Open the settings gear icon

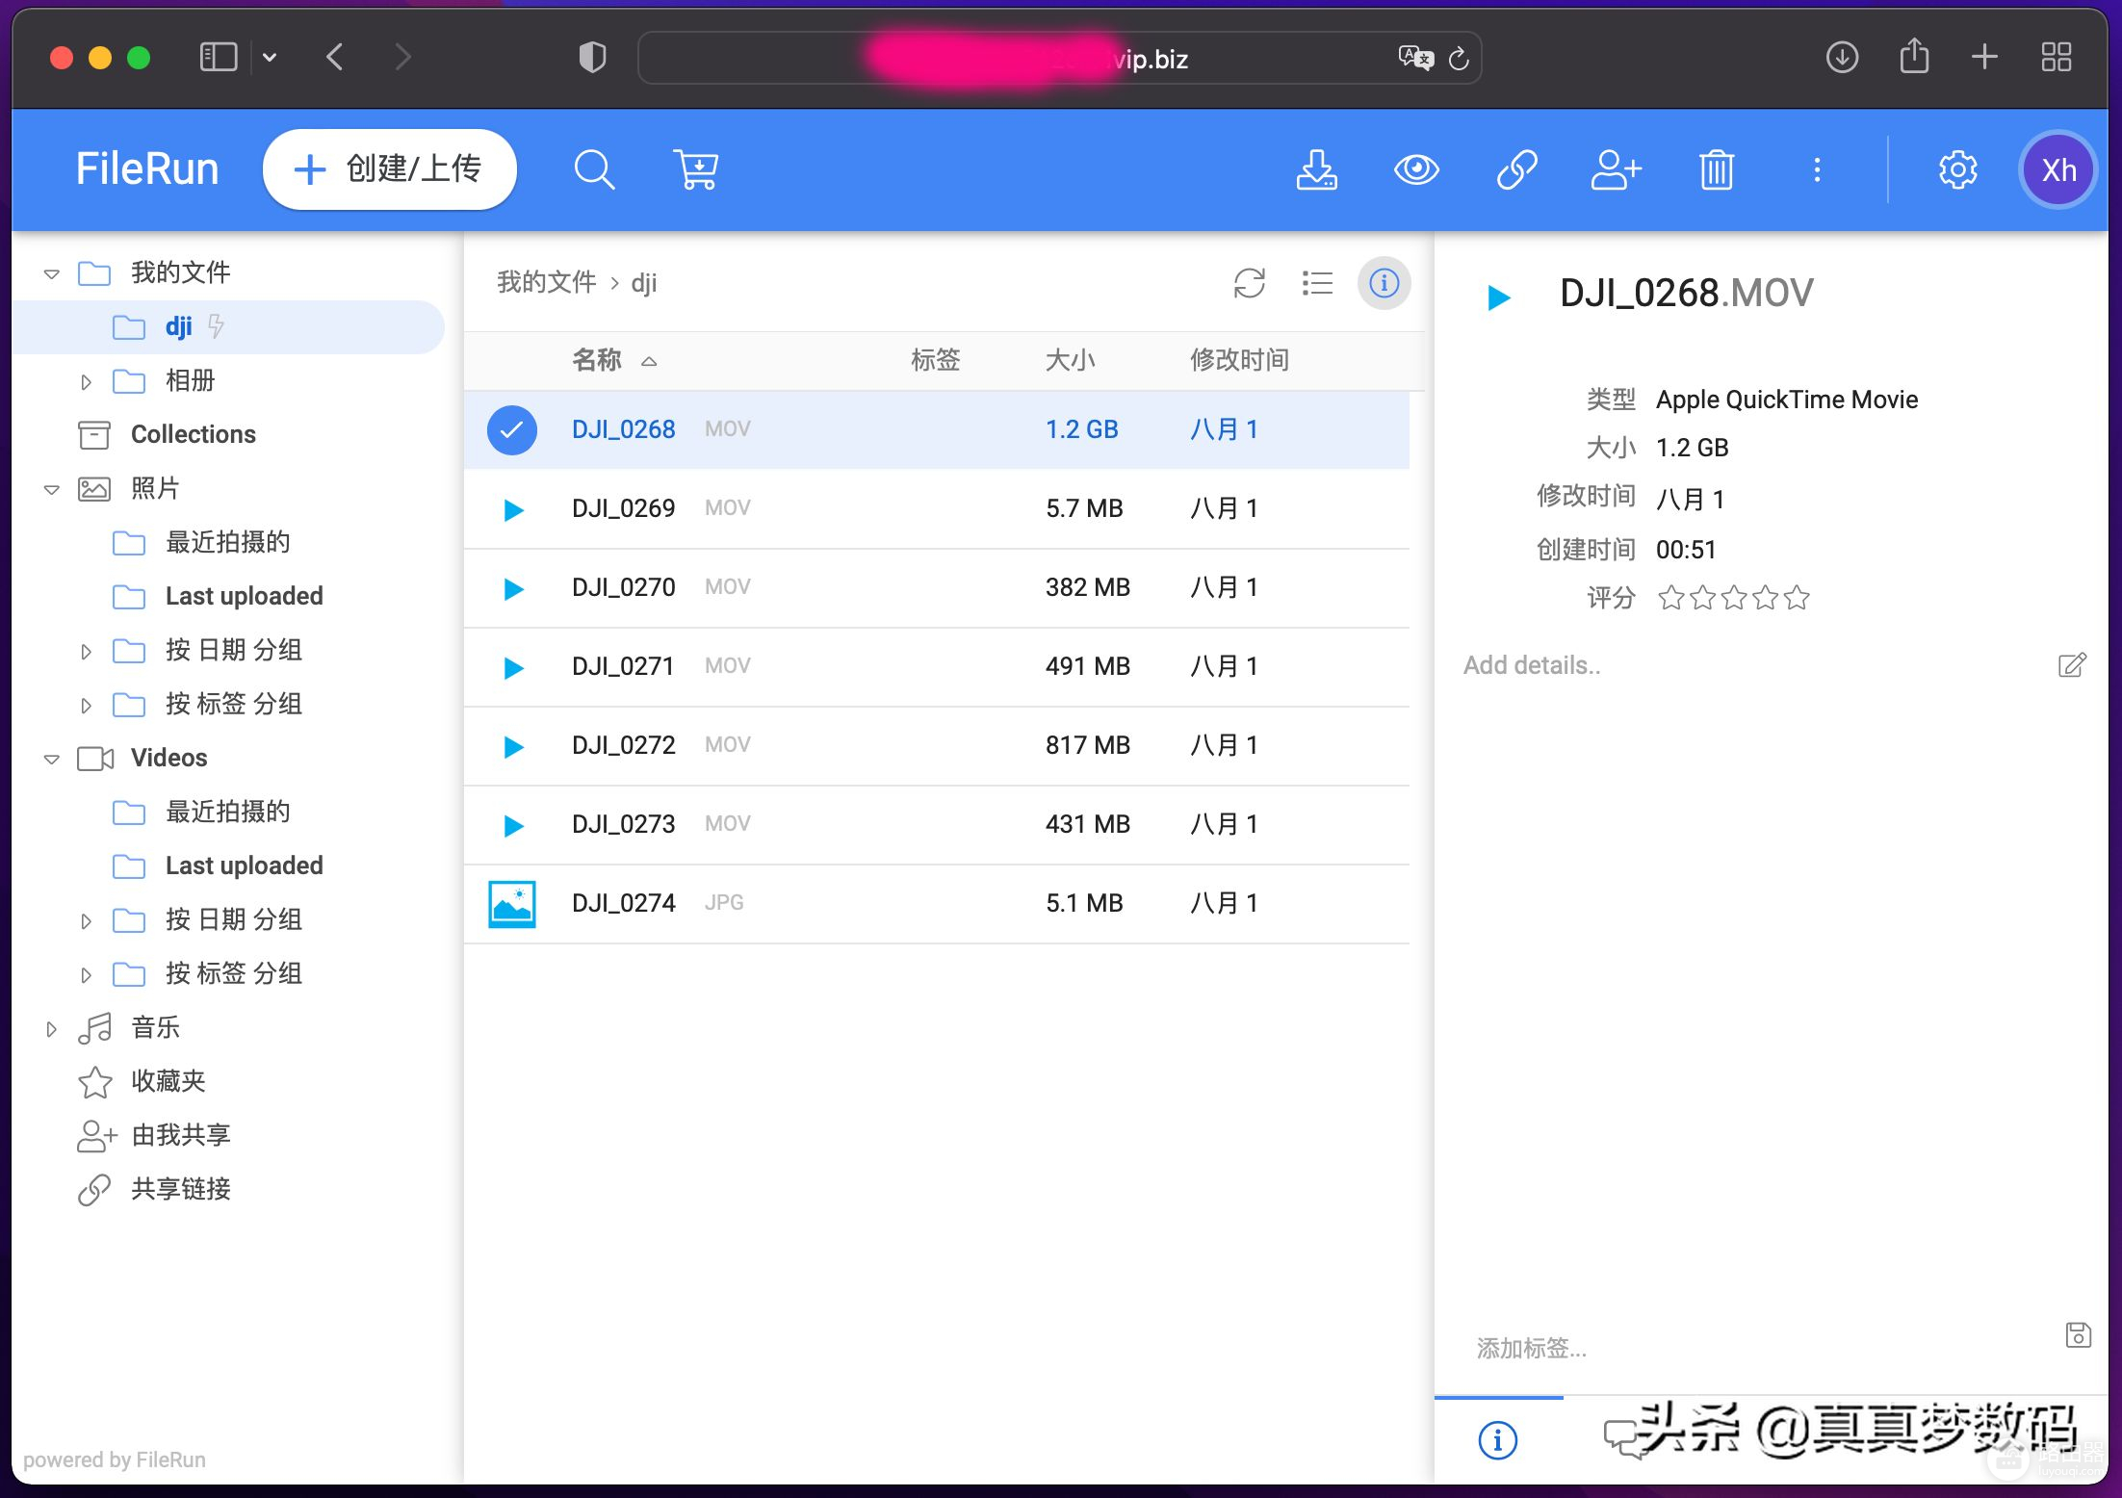coord(1957,170)
